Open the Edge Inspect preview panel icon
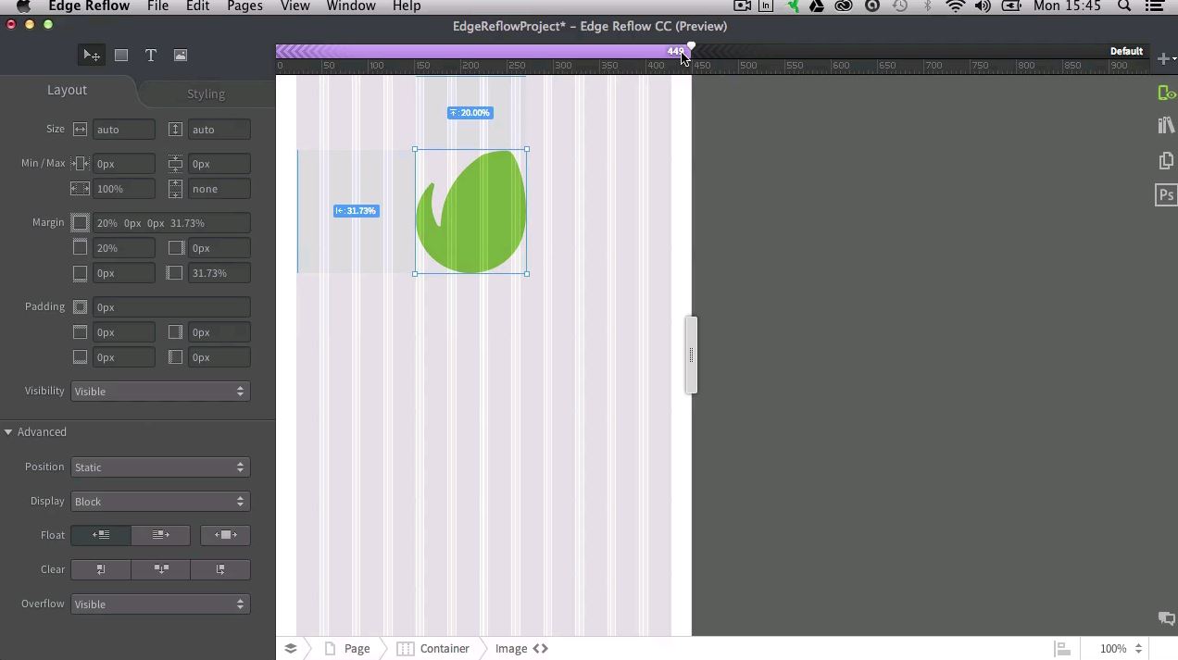1178x660 pixels. [x=1166, y=93]
